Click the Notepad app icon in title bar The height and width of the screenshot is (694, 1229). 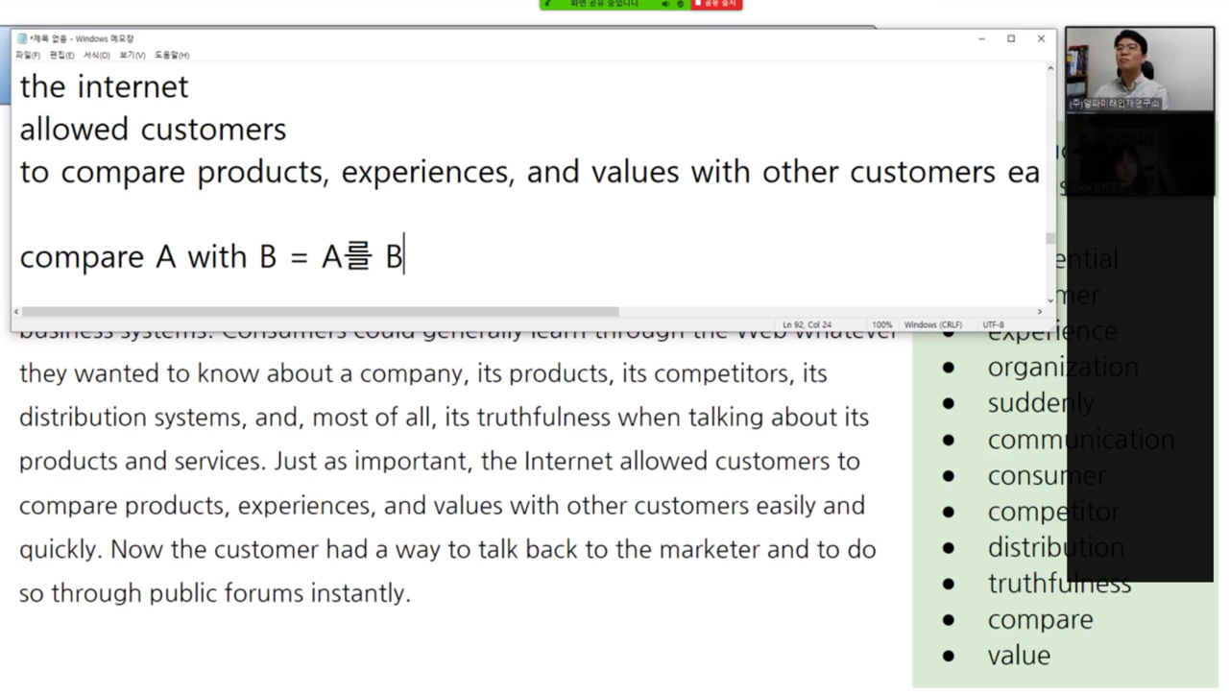point(22,38)
